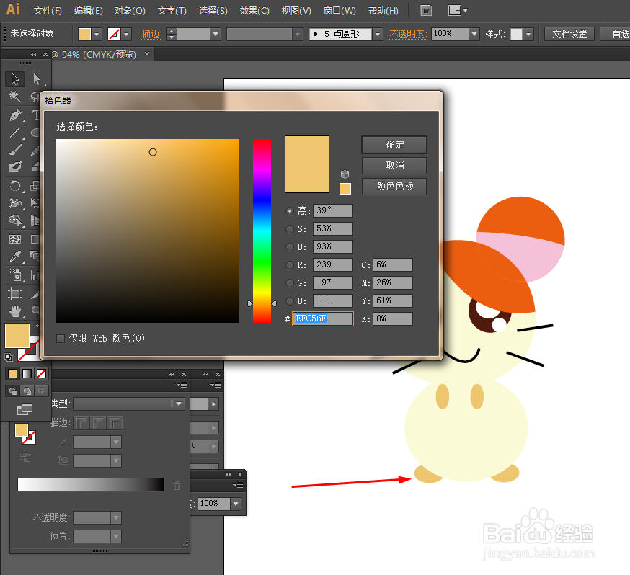Screen dimensions: 630x575
Task: Select the Symbol Sprayer tool
Action: 15,275
